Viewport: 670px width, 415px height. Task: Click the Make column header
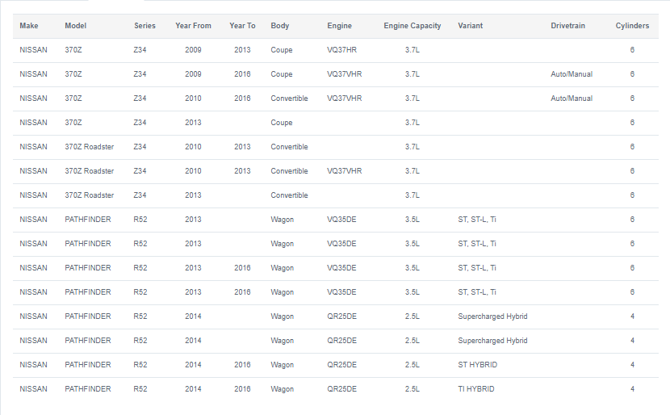28,26
